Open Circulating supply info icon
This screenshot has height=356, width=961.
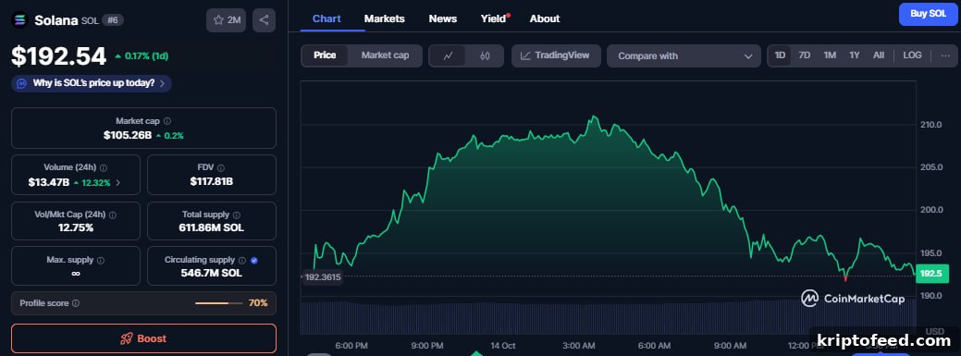click(x=242, y=261)
